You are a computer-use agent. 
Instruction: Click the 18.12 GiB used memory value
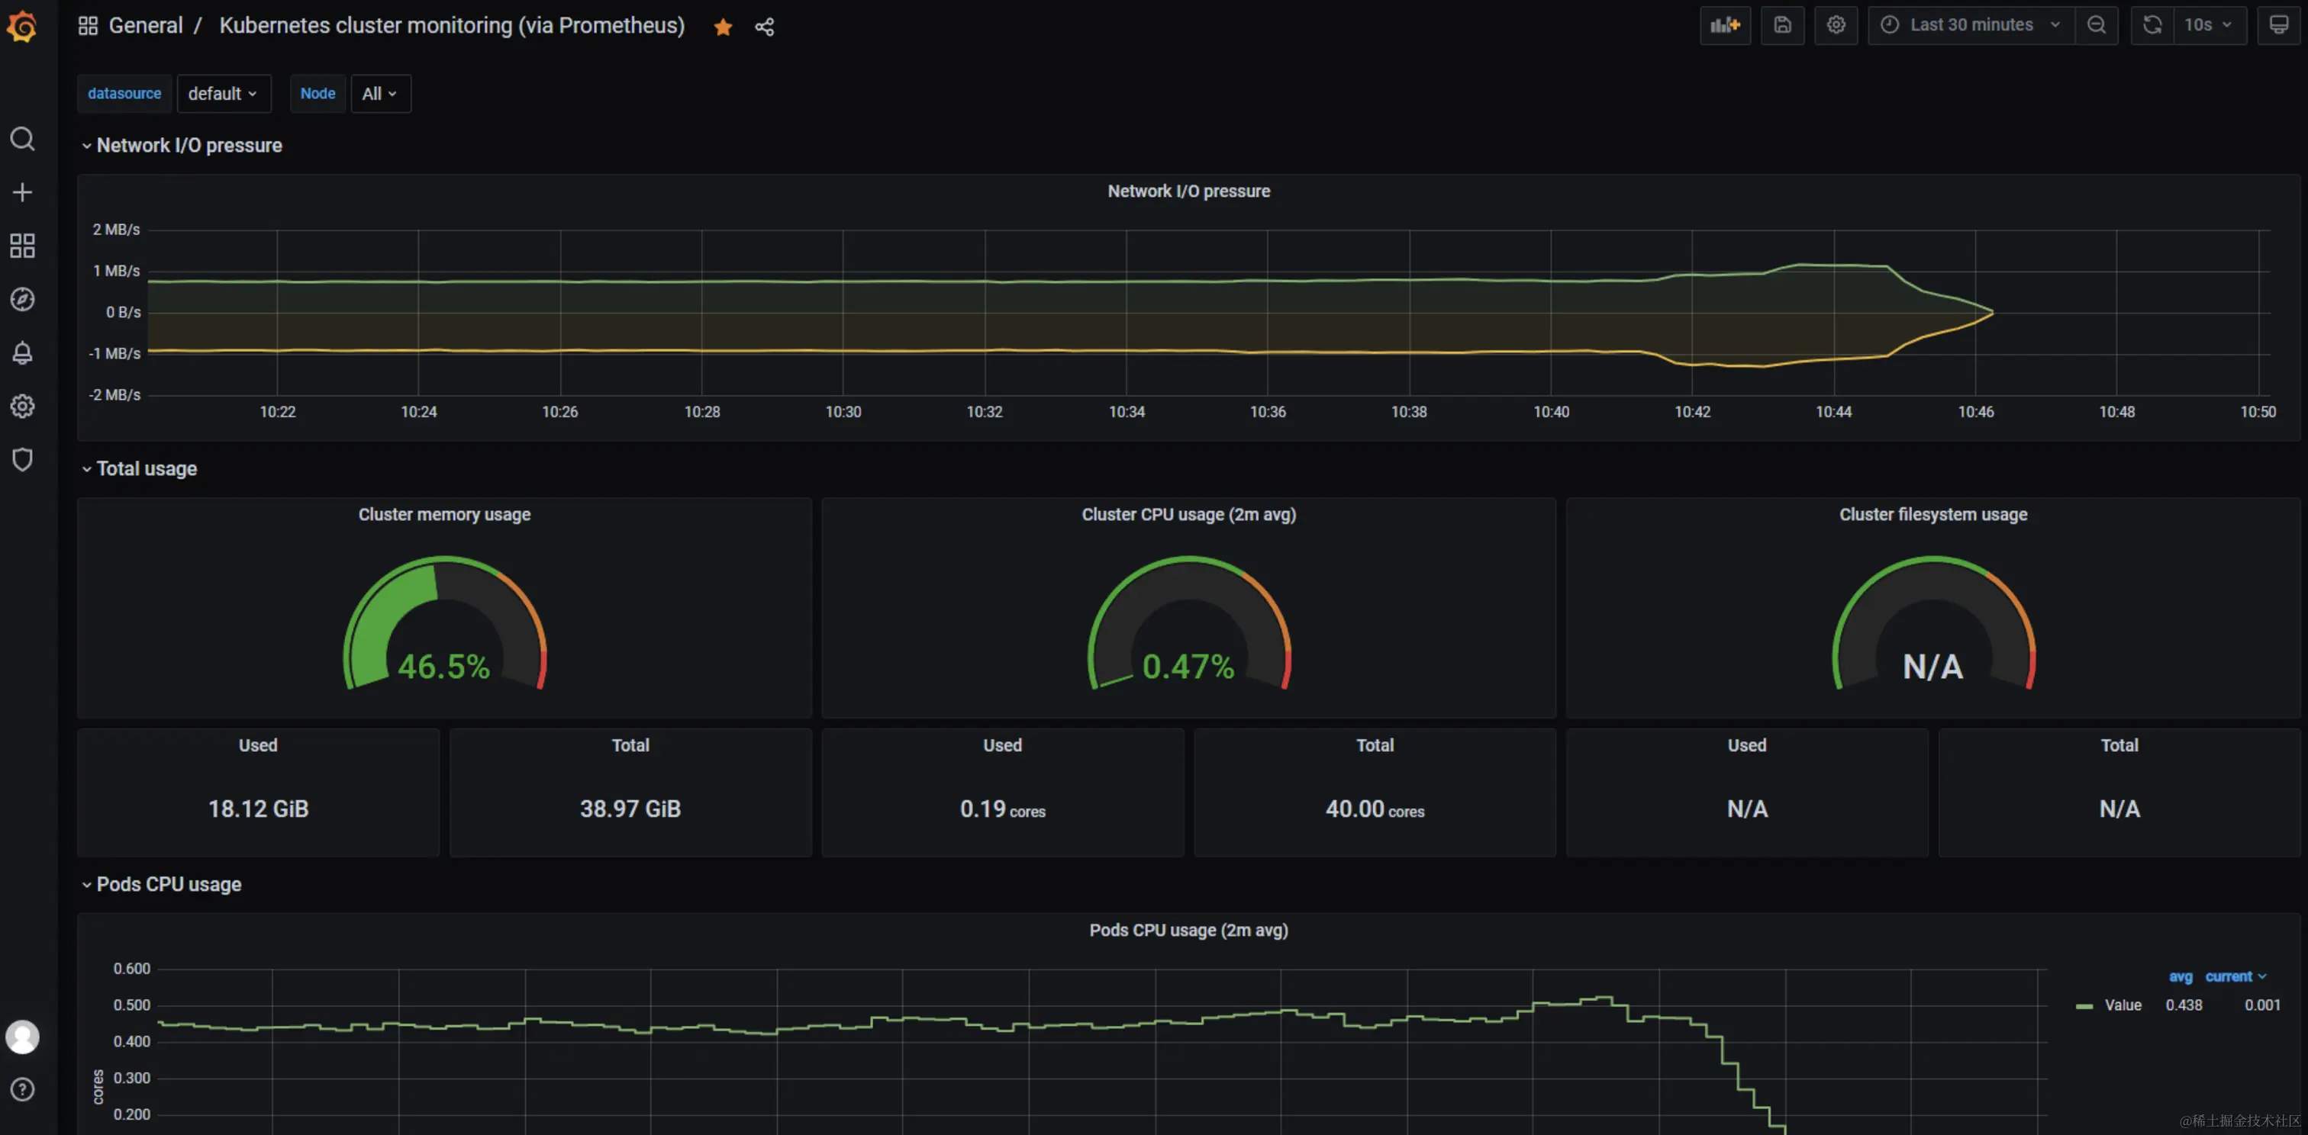pos(258,809)
